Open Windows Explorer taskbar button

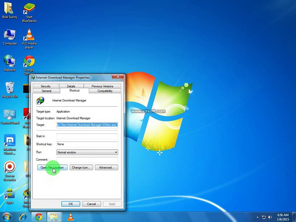click(54, 217)
